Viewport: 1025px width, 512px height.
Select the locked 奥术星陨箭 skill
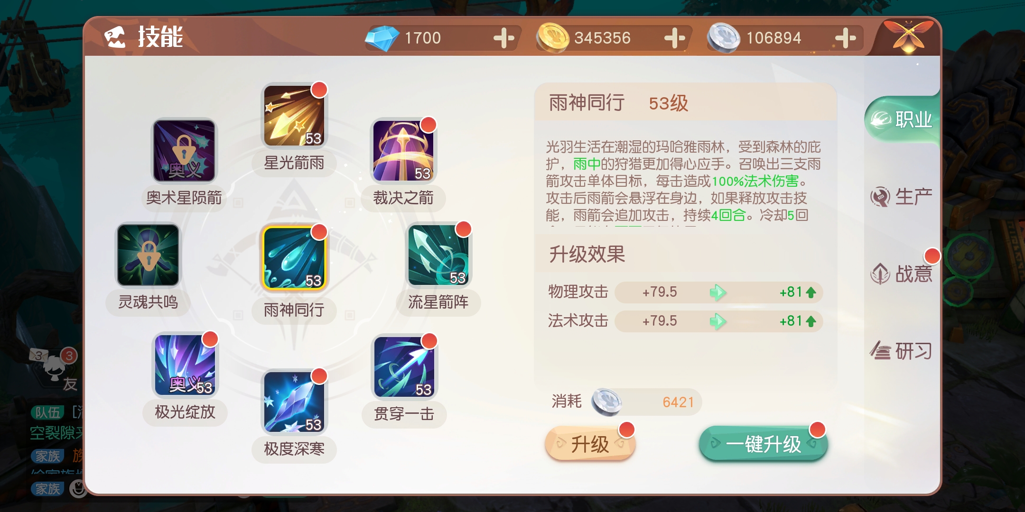coord(184,151)
